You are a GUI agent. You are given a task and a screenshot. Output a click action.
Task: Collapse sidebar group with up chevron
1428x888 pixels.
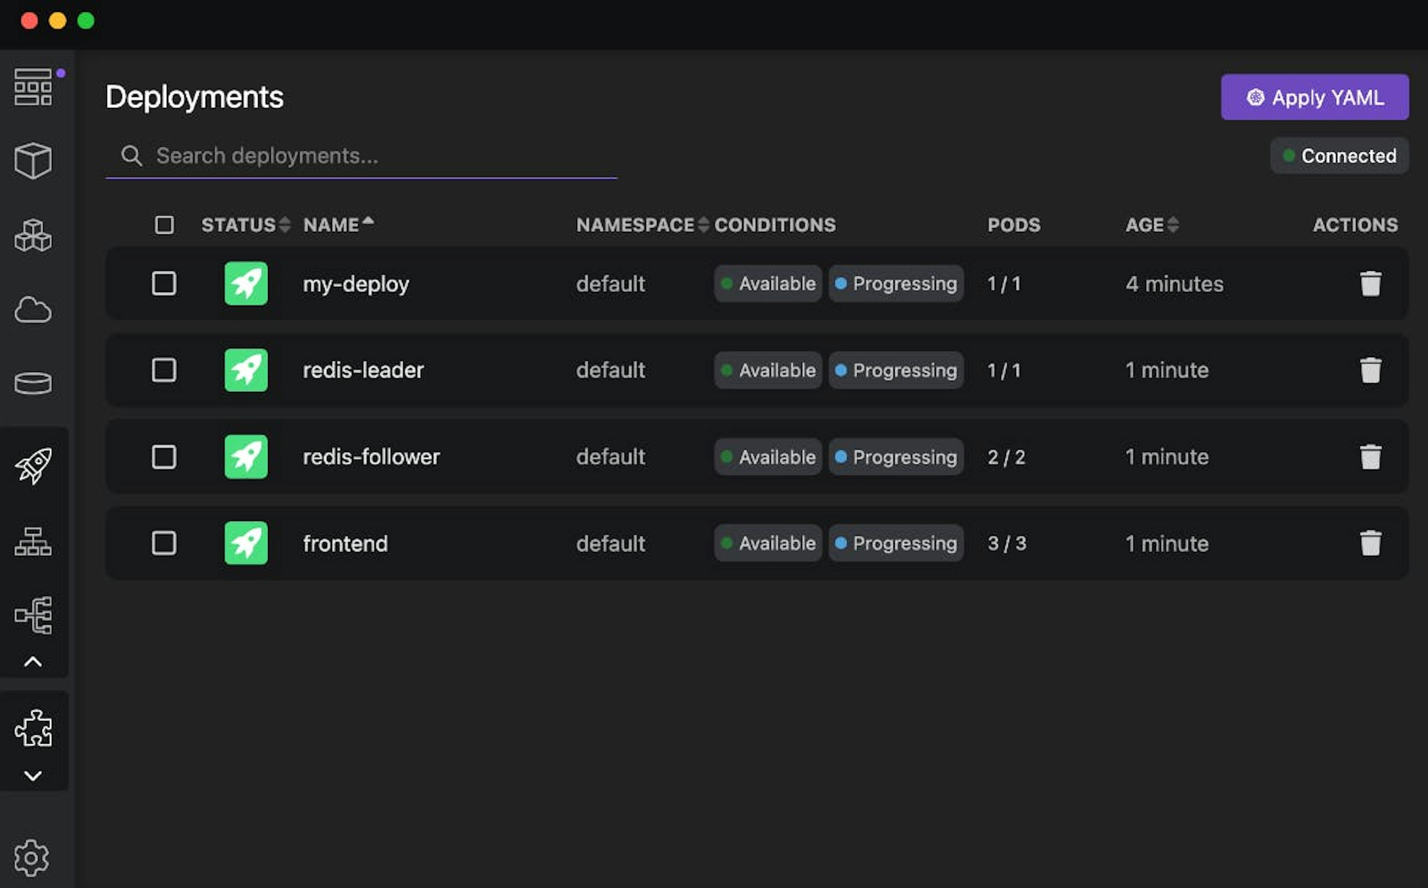[33, 662]
